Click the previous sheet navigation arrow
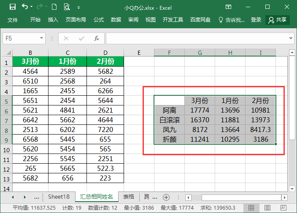Screen dimensions: 297x213 (13, 197)
